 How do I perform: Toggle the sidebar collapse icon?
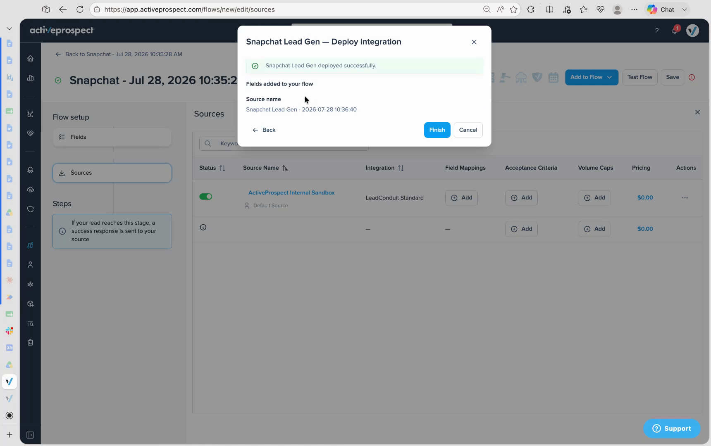[30, 435]
